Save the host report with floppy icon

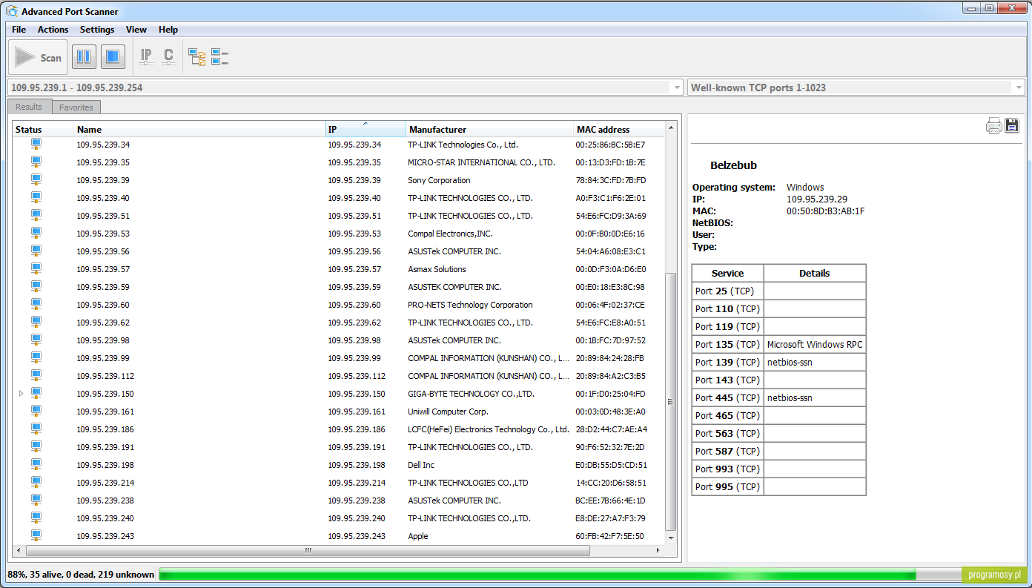1012,126
